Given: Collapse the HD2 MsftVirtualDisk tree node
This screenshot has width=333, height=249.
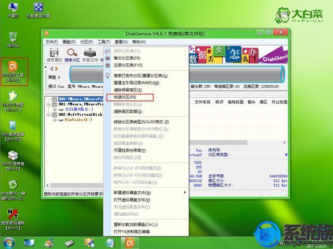Looking at the screenshot, I should click(x=48, y=114).
